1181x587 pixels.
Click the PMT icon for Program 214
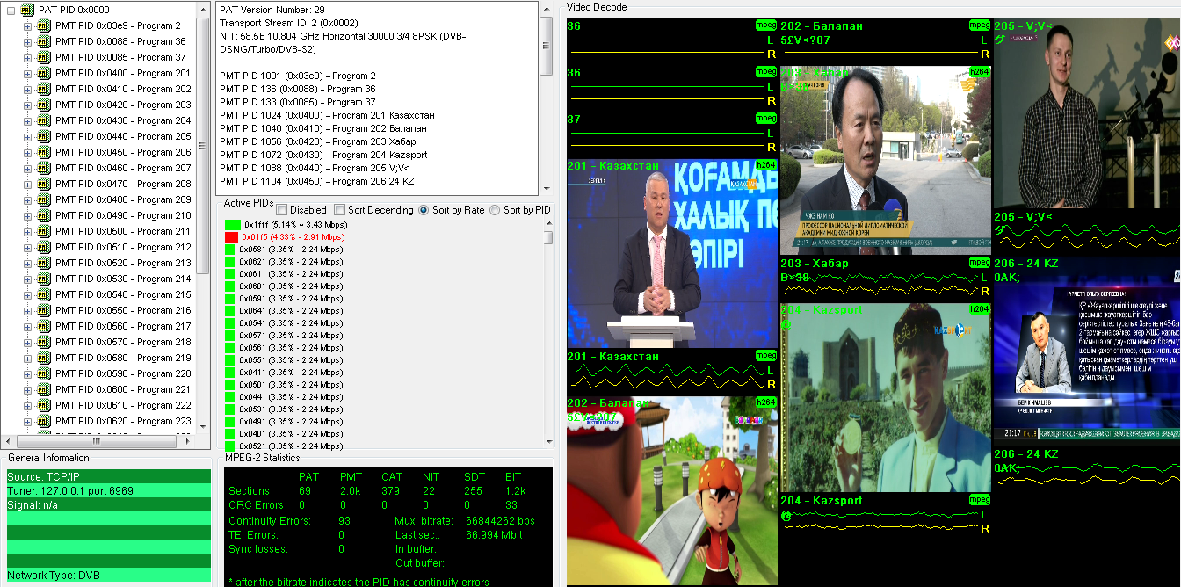tap(44, 279)
